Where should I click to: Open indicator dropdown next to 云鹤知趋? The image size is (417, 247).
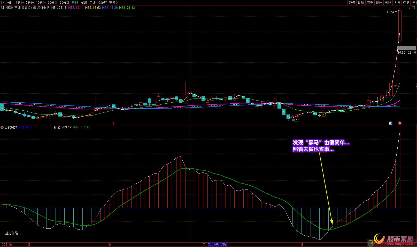pos(2,127)
